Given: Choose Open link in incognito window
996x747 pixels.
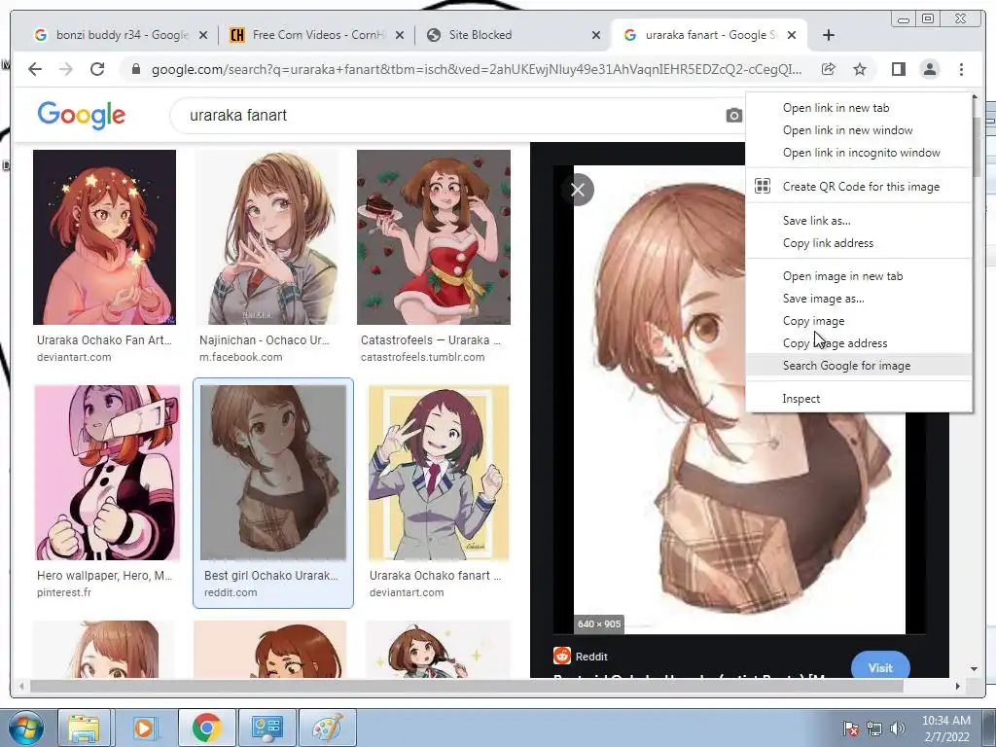Looking at the screenshot, I should pyautogui.click(x=859, y=153).
